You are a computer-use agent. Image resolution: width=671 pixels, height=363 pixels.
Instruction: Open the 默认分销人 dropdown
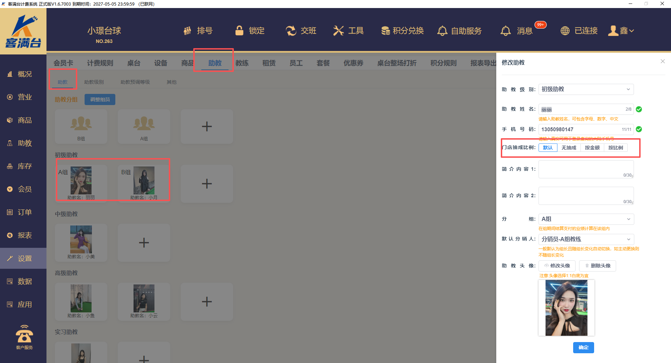tap(586, 239)
